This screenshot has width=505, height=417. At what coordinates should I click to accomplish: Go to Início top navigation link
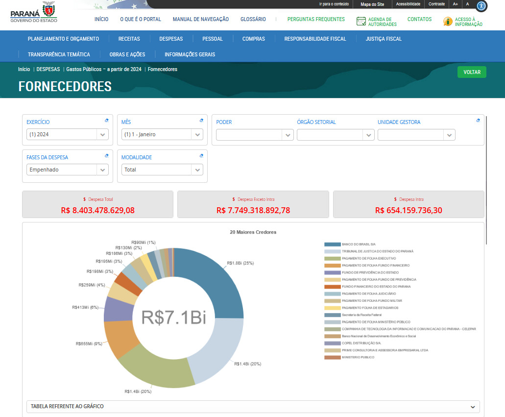pos(101,19)
